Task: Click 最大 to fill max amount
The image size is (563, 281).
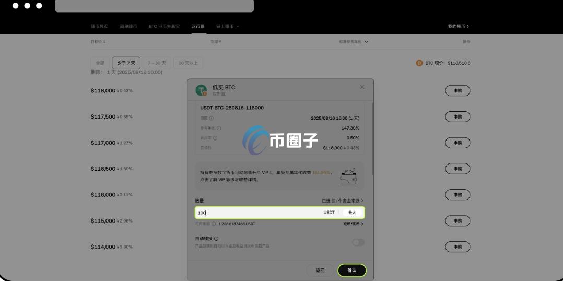Action: (352, 213)
